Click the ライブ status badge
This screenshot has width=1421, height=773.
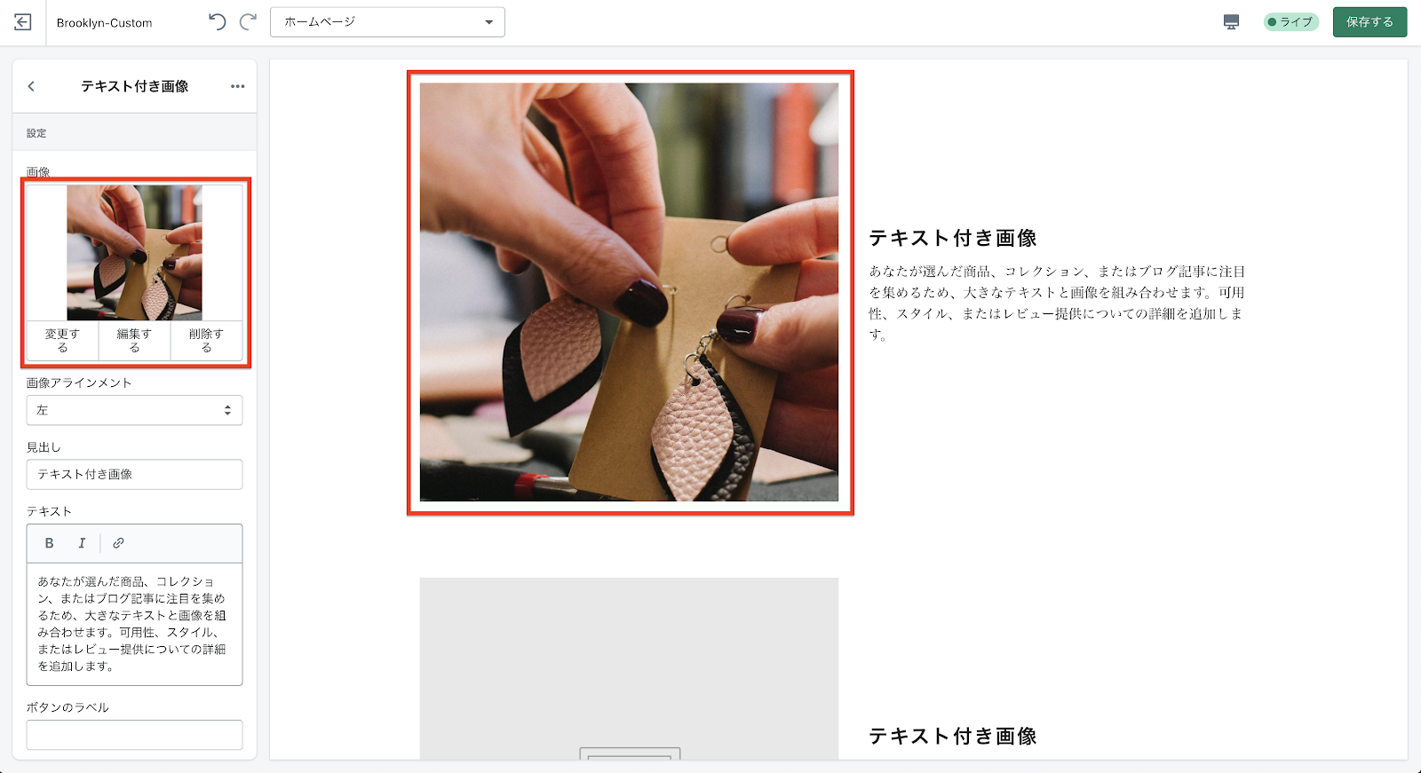(x=1290, y=22)
